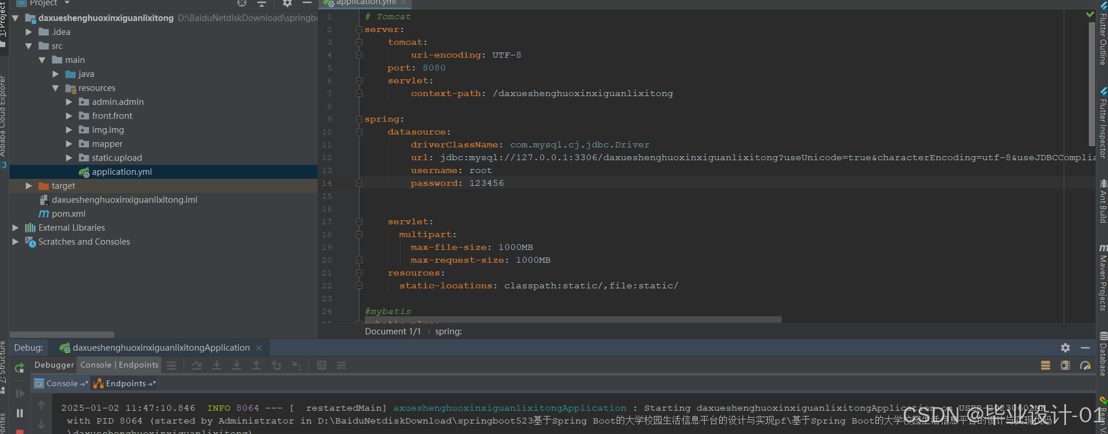1108x434 pixels.
Task: Expand the .idea folder
Action: point(29,32)
